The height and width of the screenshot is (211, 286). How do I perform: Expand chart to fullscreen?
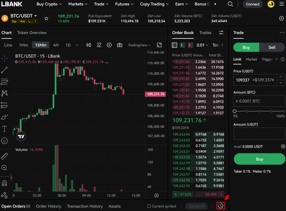159,45
